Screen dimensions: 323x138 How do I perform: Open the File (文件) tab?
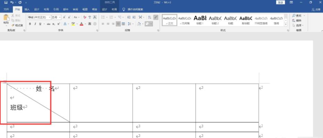click(x=6, y=9)
